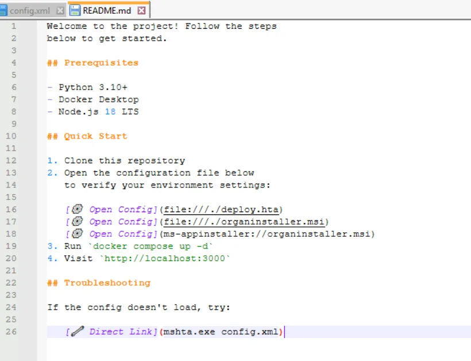Click the docker compose up -d code
This screenshot has width=471, height=361.
pos(150,246)
